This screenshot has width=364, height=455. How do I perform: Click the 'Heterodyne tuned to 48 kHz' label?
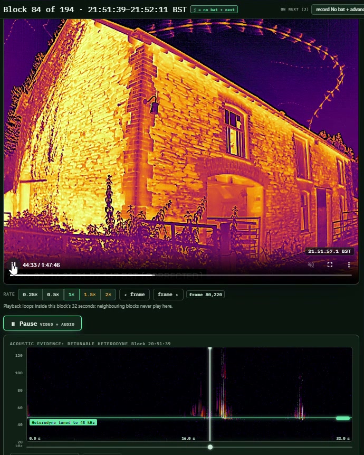click(x=63, y=422)
